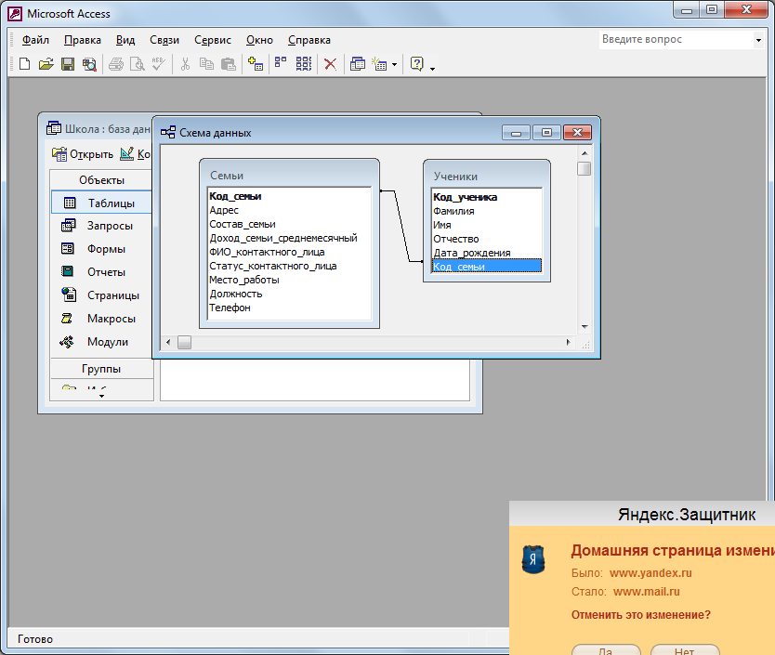Create a new file with the blank page icon
775x655 pixels.
[24, 64]
